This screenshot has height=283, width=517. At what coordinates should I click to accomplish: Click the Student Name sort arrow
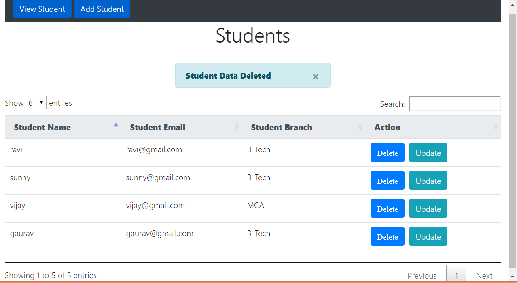pos(116,126)
